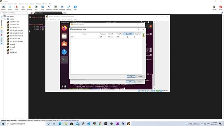Click the TCP protocol cell

(102, 37)
